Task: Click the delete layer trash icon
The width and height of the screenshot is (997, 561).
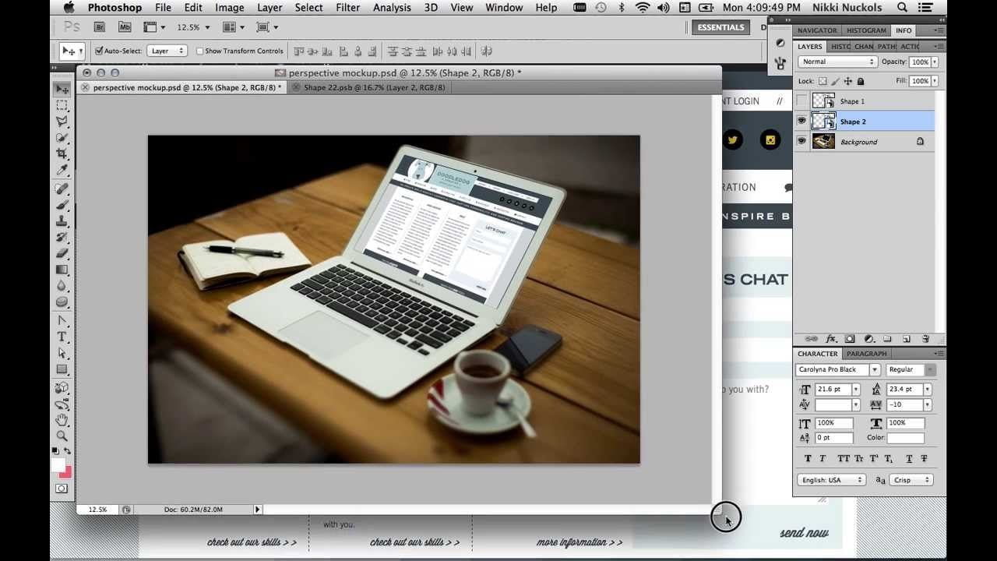Action: point(925,339)
